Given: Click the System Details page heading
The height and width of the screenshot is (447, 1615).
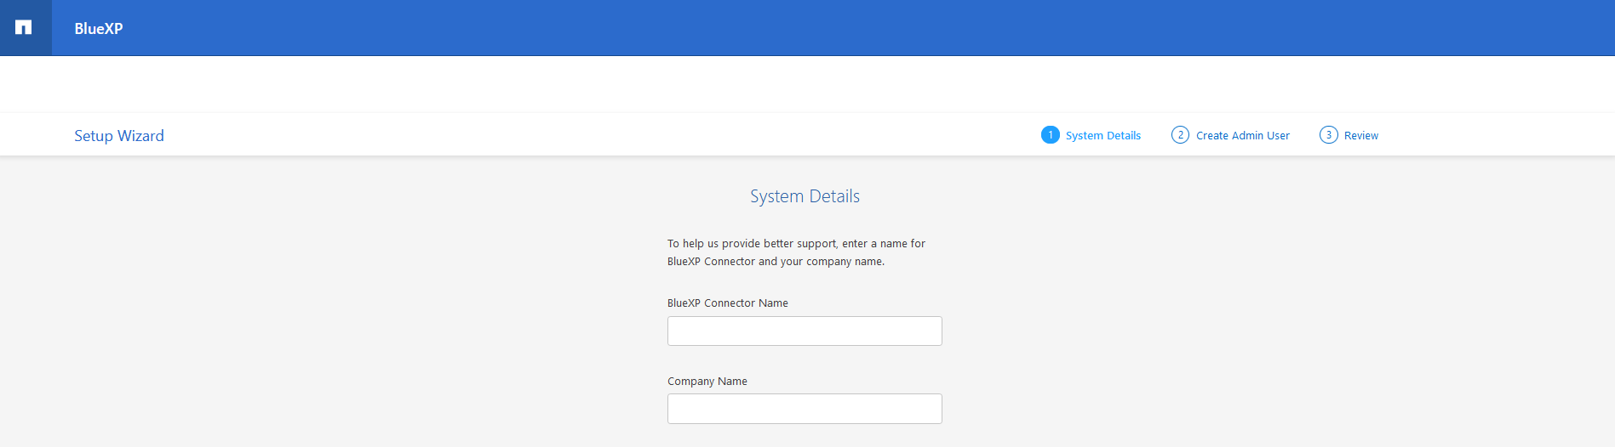Looking at the screenshot, I should 805,196.
